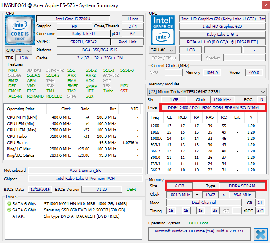Click the VID column header
Viewport: 270px width, 243px height.
pyautogui.click(x=135, y=109)
